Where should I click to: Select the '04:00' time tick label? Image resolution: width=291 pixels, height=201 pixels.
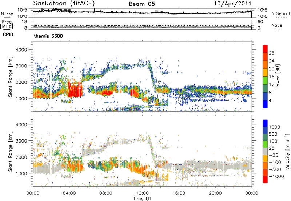point(69,193)
